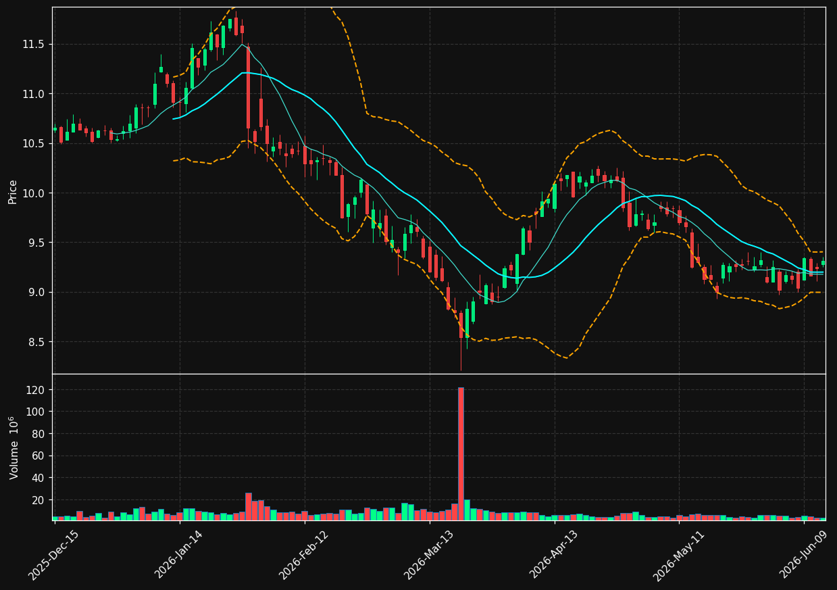This screenshot has height=590, width=837.
Task: Click the 2026-Jun-09 date label
Action: click(803, 555)
